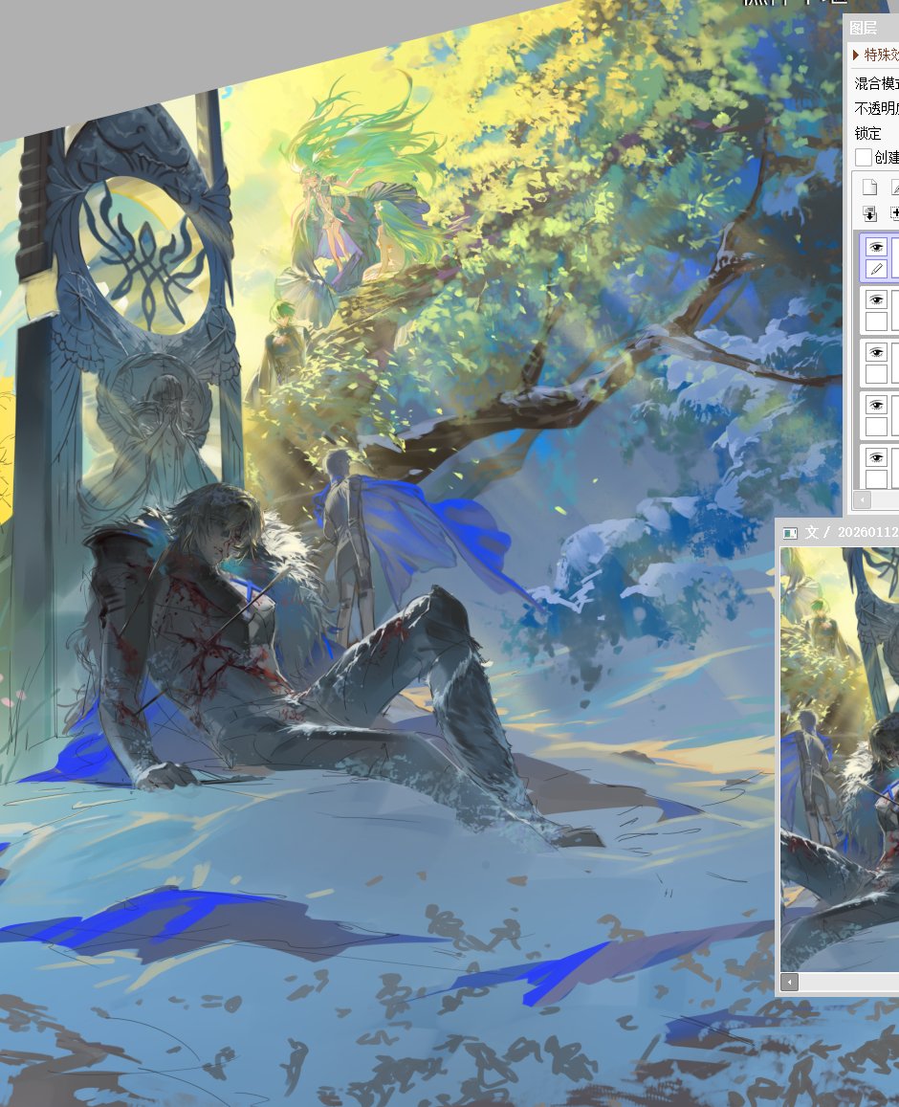Expand the 特殊效 section in layer panel
The image size is (899, 1107).
[x=874, y=55]
